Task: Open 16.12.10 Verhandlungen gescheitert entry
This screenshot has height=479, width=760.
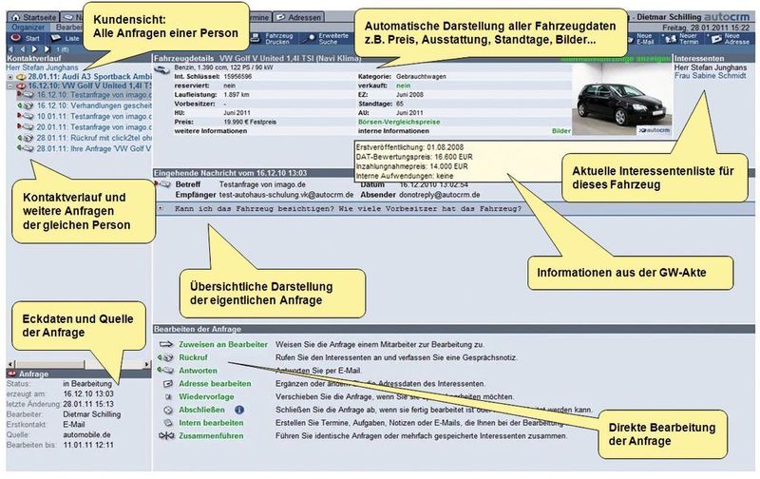Action: (93, 105)
